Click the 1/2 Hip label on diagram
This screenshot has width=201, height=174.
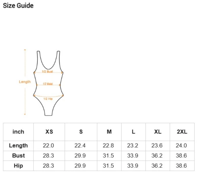click(48, 99)
